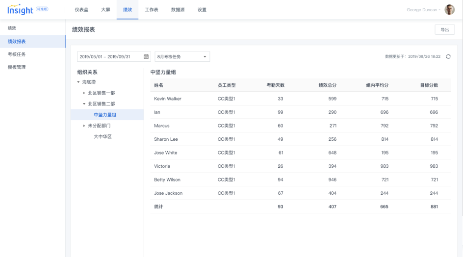The image size is (463, 257).
Task: Collapse the 北区销售二部 node
Action: coord(84,104)
